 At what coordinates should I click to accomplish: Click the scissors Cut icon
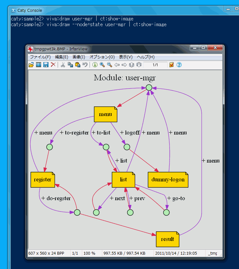click(x=63, y=65)
